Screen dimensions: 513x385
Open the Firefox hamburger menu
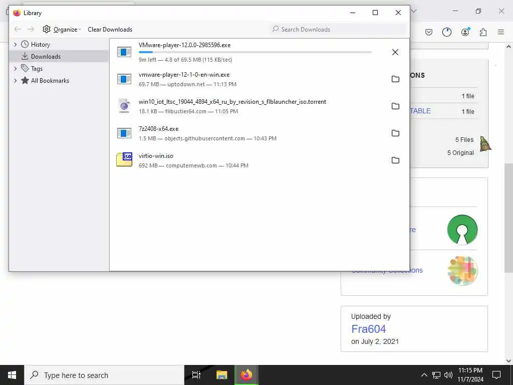(501, 32)
